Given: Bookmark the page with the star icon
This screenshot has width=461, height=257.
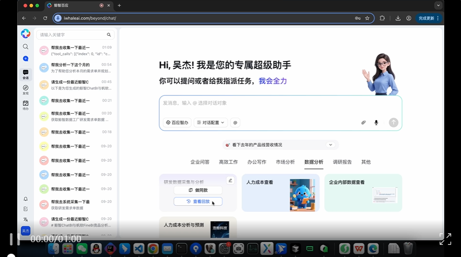Looking at the screenshot, I should pos(367,18).
